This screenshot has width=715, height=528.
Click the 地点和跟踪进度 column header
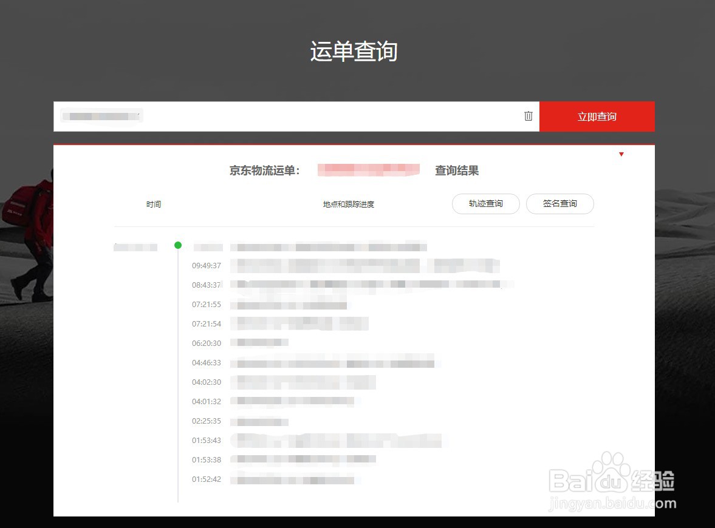coord(348,204)
